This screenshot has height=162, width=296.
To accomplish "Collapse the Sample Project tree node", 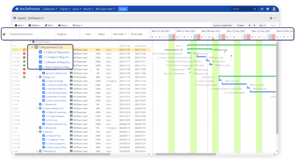I will coord(30,42).
